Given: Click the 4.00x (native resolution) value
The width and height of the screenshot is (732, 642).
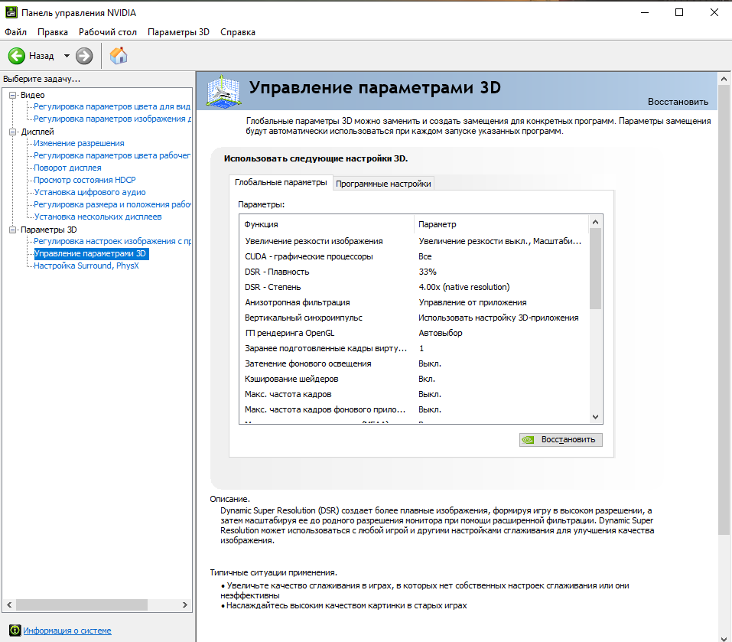Looking at the screenshot, I should [464, 287].
